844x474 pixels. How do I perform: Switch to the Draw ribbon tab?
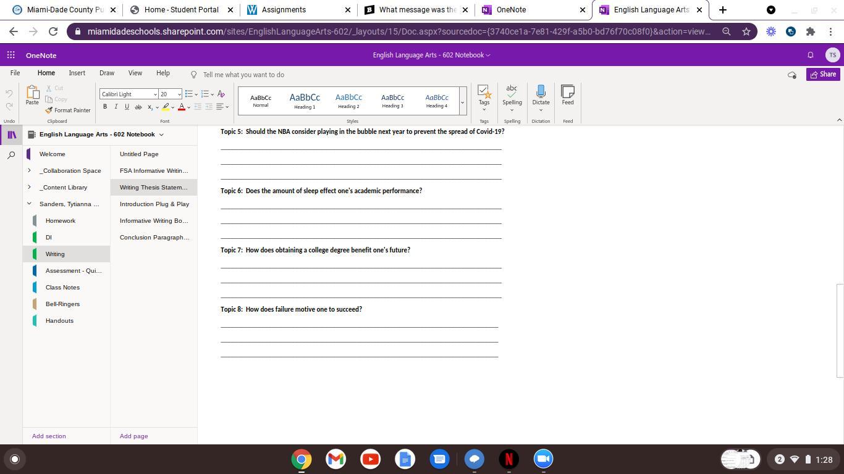[x=106, y=73]
